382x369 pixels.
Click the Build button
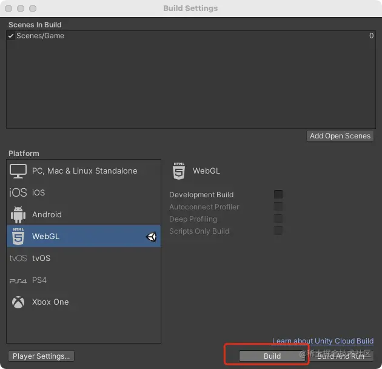272,356
